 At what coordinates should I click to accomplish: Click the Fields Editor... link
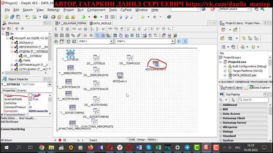(9, 118)
